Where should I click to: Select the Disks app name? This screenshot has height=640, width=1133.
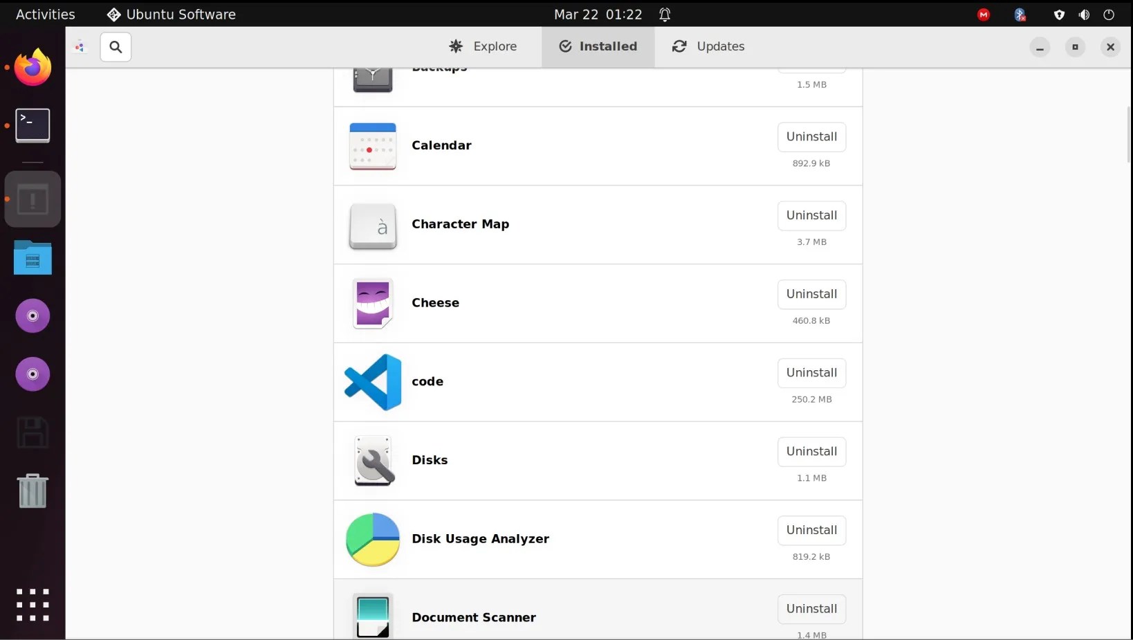click(430, 460)
